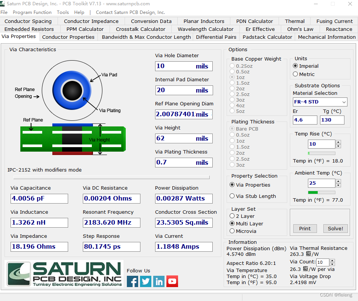Click the Temp Rise green level bar
The image size is (358, 301).
coord(321,154)
